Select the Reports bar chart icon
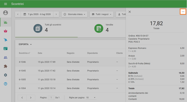The height and width of the screenshot is (102, 187). click(5, 22)
